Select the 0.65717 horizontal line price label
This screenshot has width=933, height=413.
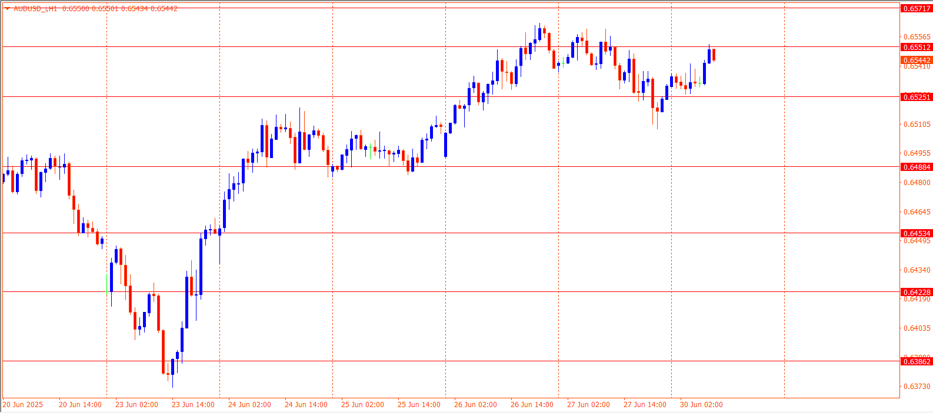pyautogui.click(x=917, y=8)
